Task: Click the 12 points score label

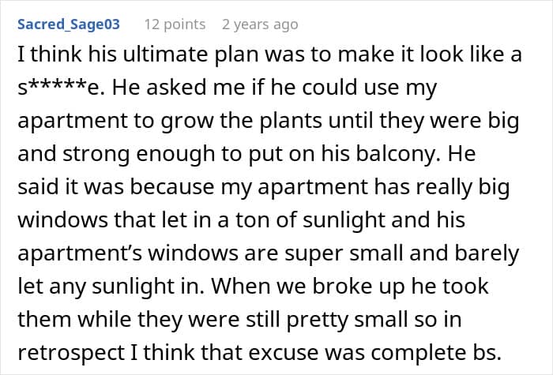Action: pyautogui.click(x=175, y=24)
